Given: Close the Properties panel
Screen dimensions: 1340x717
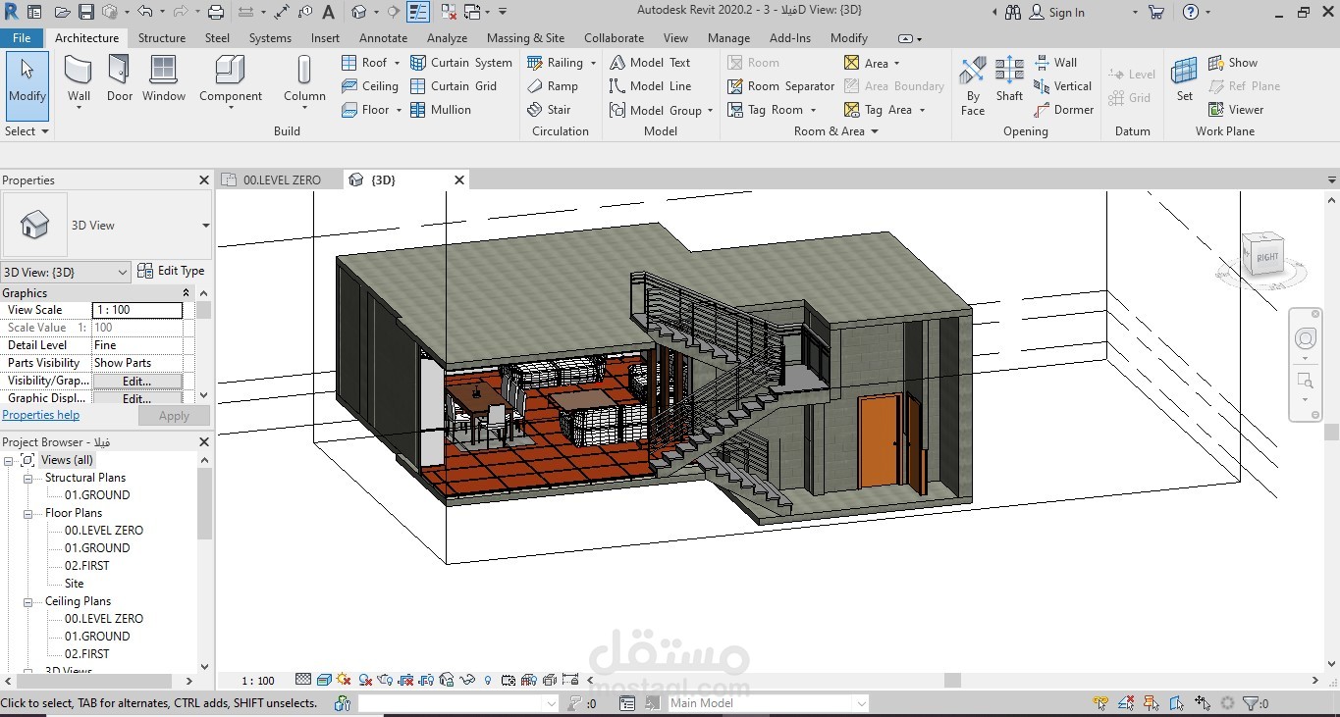Looking at the screenshot, I should click(x=204, y=180).
